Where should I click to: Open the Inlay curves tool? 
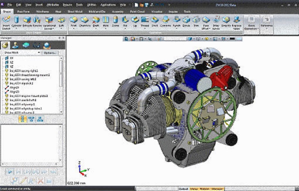216,23
